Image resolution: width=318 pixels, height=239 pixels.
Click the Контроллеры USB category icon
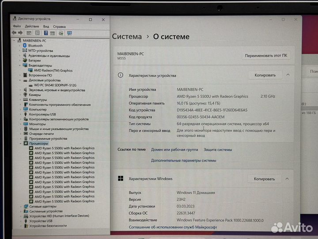25,114
